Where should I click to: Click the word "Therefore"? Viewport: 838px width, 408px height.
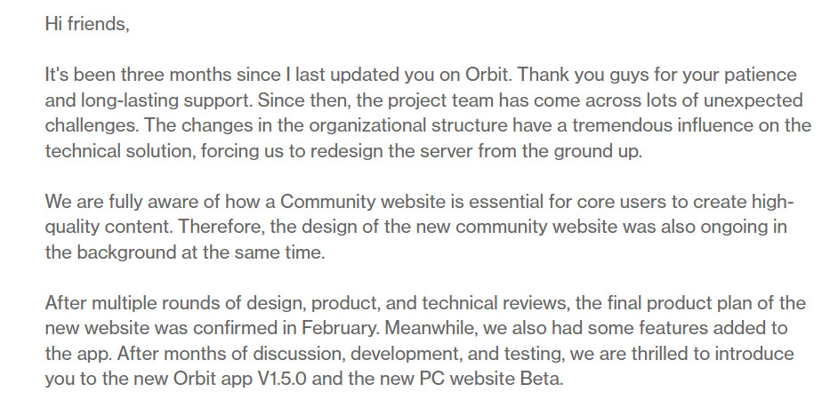[222, 228]
